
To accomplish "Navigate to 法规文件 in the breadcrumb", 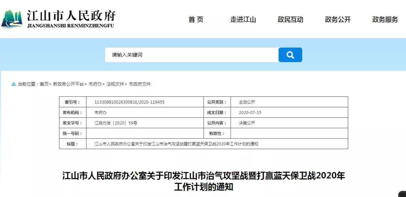I will pos(115,84).
